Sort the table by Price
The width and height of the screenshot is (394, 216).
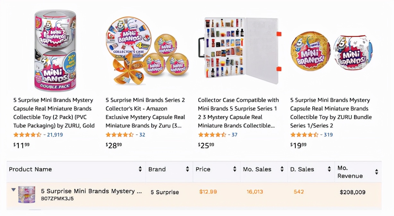click(x=234, y=170)
